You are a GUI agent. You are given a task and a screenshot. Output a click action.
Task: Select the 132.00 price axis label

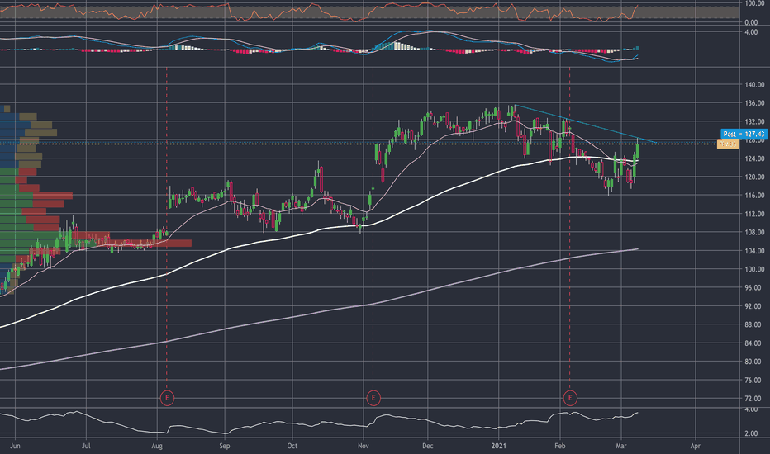point(754,121)
